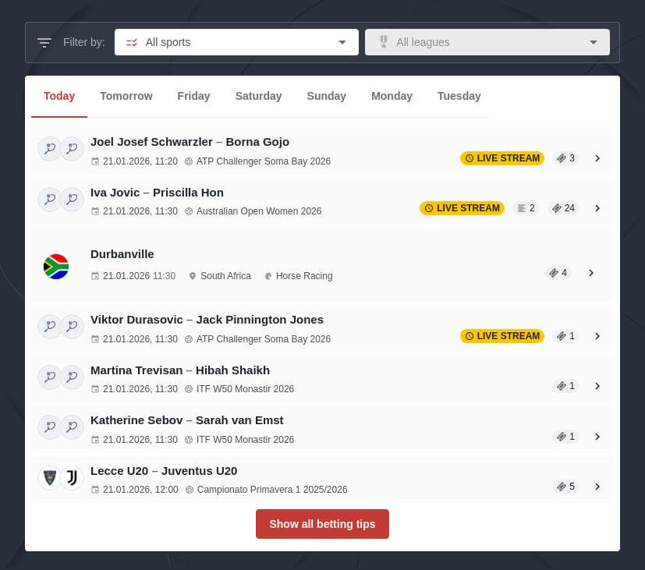The height and width of the screenshot is (570, 645).
Task: Click the Live Stream badge on Durasovic match
Action: click(502, 336)
